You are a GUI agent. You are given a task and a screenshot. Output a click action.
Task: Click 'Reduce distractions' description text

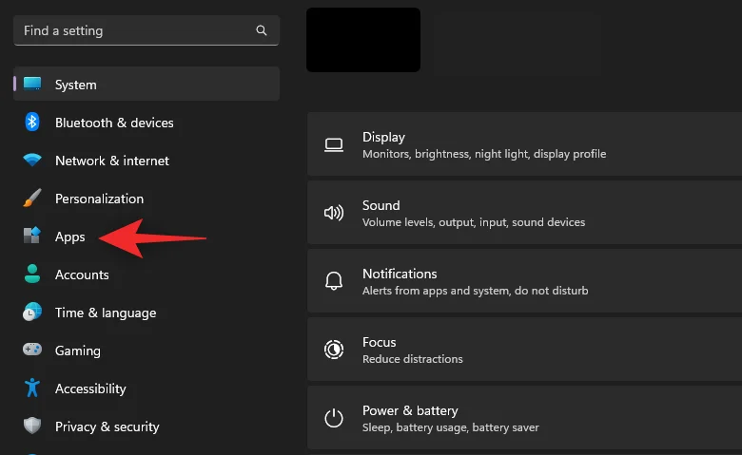[x=413, y=359]
